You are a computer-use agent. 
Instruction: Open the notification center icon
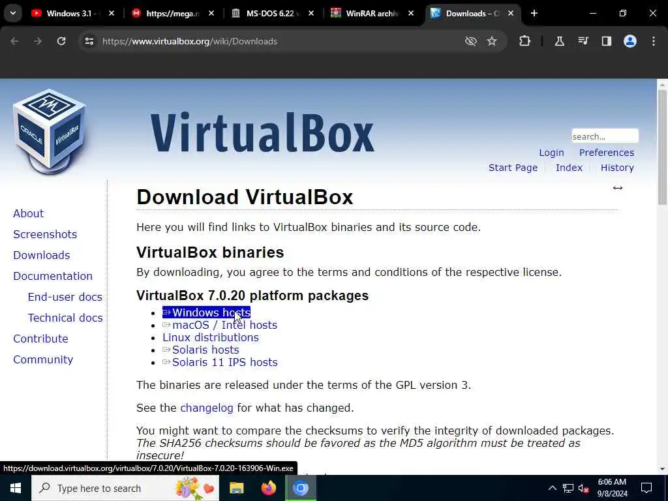pyautogui.click(x=646, y=488)
